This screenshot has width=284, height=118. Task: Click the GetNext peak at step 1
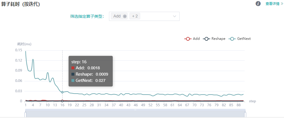[x=26, y=51]
